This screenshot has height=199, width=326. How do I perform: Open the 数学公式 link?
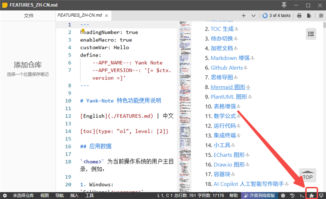pos(225,116)
